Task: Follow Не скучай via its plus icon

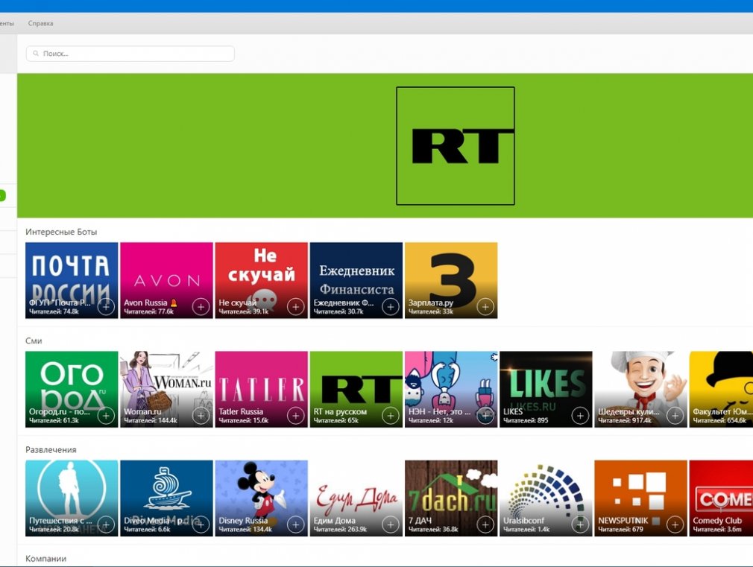Action: click(x=295, y=306)
